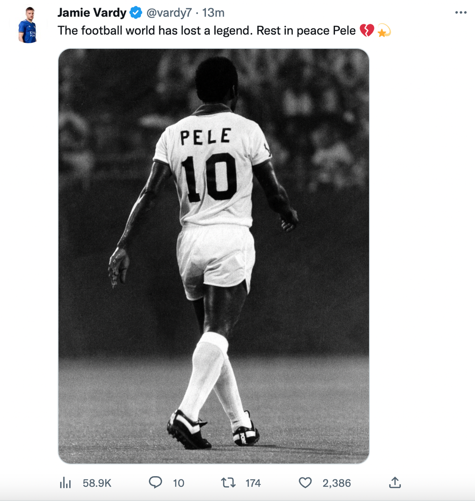Open the Jamie Vardy display name link
The height and width of the screenshot is (501, 475).
pos(92,13)
